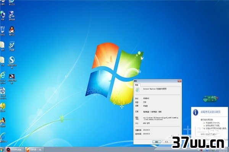This screenshot has height=152, width=229.
Task: Click the red system tray icon
Action: coord(201,150)
